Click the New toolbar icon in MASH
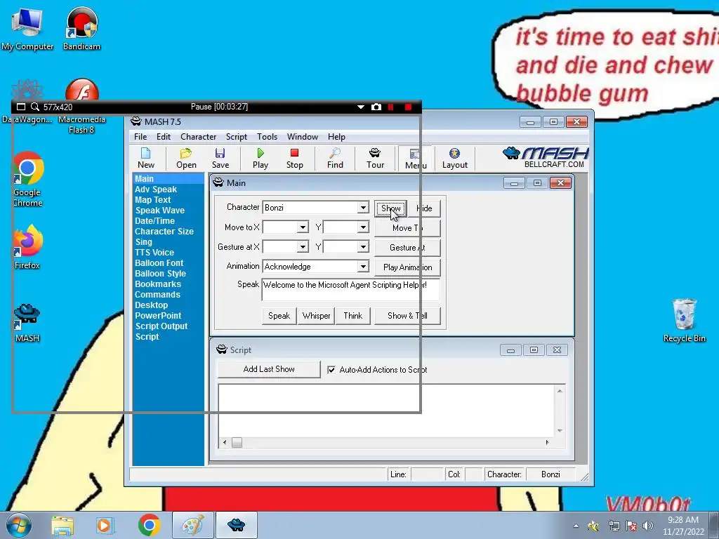Image resolution: width=719 pixels, height=539 pixels. 146,158
